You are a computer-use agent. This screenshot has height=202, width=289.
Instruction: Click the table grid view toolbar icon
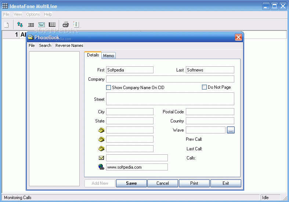tap(52, 25)
